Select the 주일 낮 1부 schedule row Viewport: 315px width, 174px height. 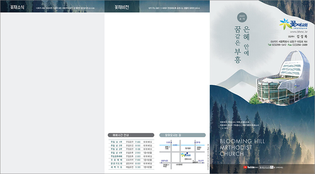coord(131,142)
